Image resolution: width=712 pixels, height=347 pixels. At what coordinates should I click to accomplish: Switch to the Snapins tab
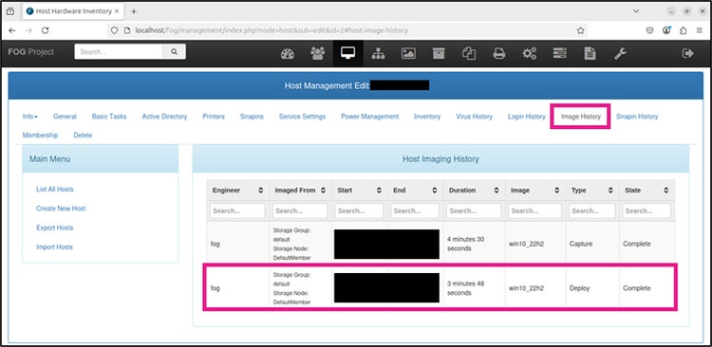[x=252, y=117]
